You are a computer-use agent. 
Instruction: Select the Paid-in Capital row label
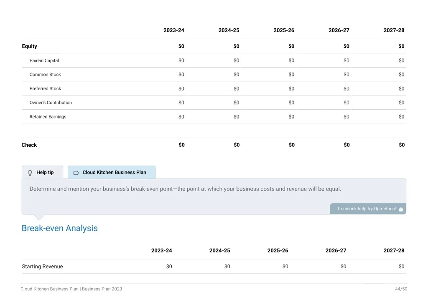(44, 60)
